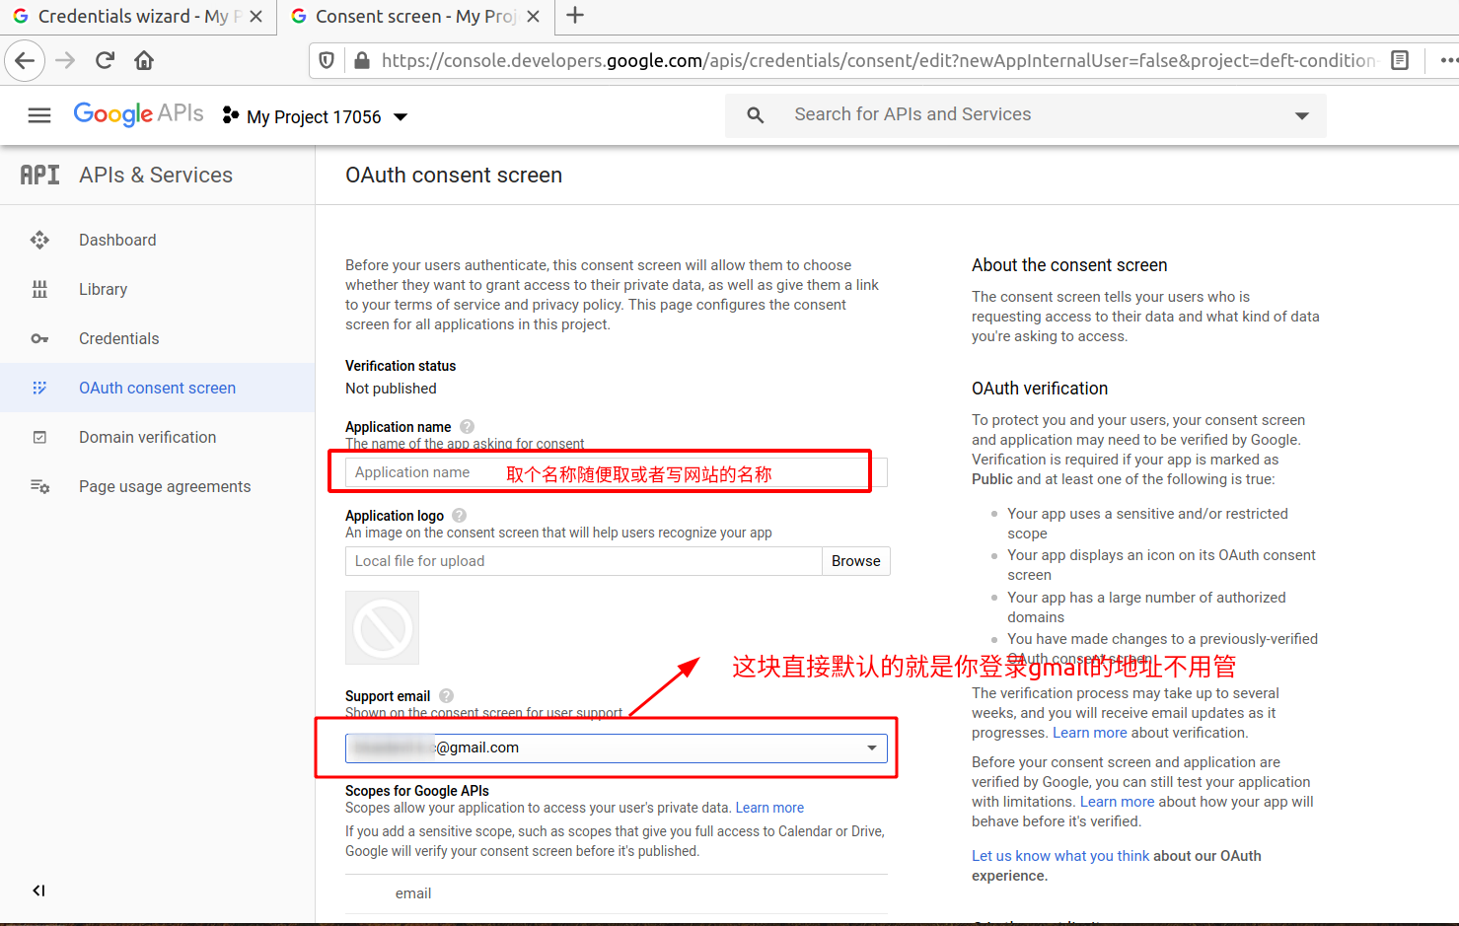
Task: Click the Local file for upload field
Action: [584, 561]
